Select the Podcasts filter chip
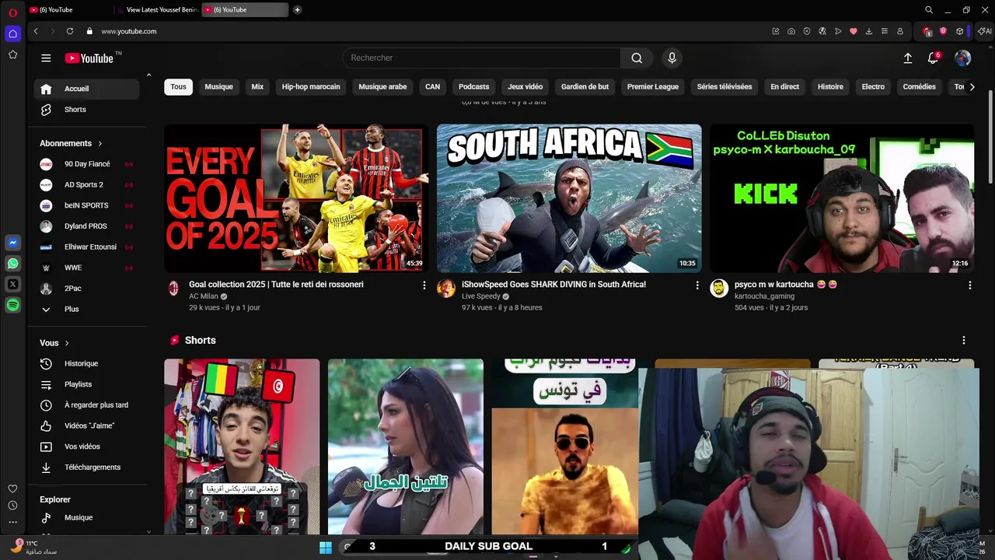 (473, 87)
